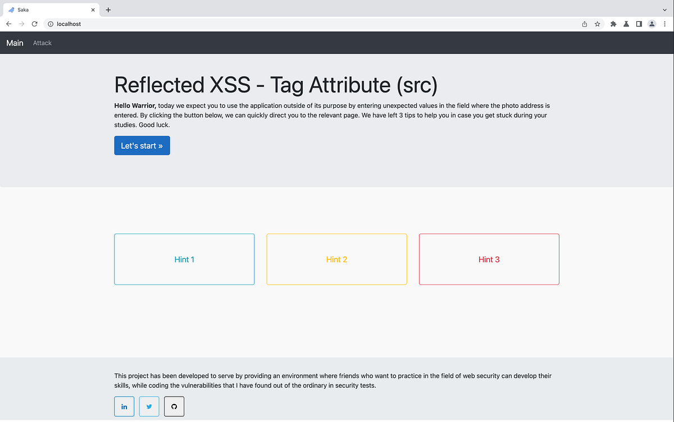Image resolution: width=674 pixels, height=422 pixels.
Task: Reload the page with the refresh icon
Action: pos(34,24)
